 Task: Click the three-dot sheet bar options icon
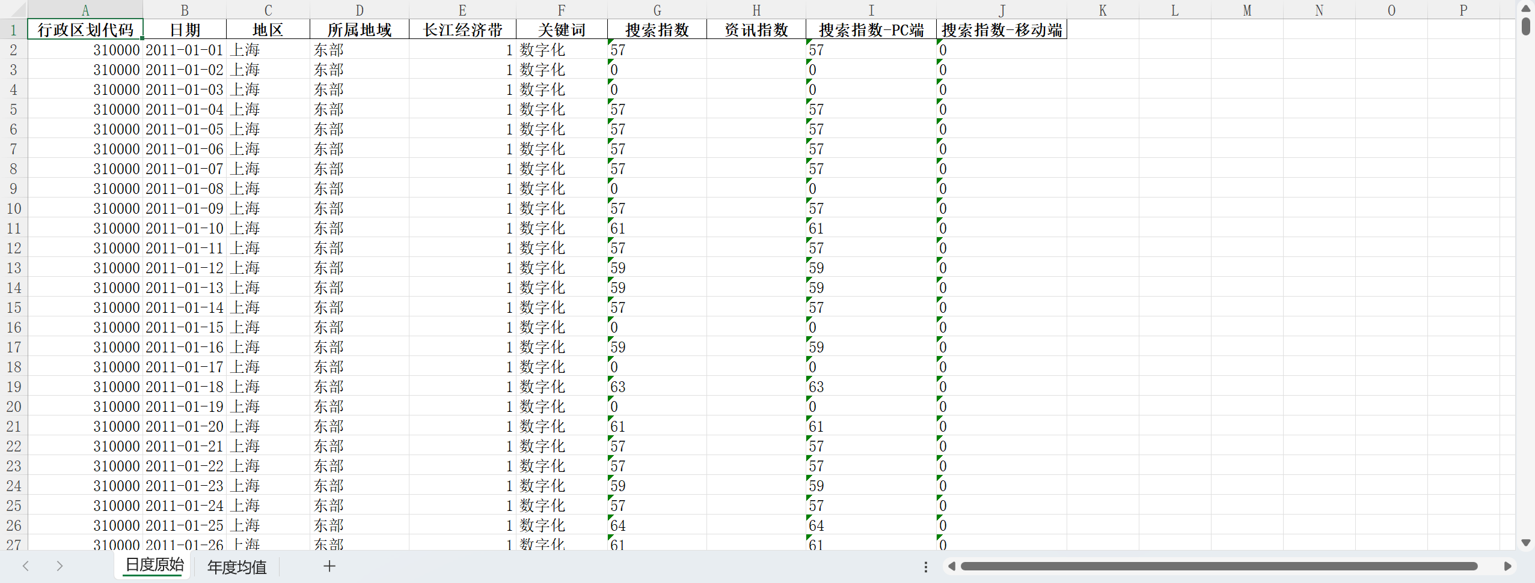[x=925, y=567]
